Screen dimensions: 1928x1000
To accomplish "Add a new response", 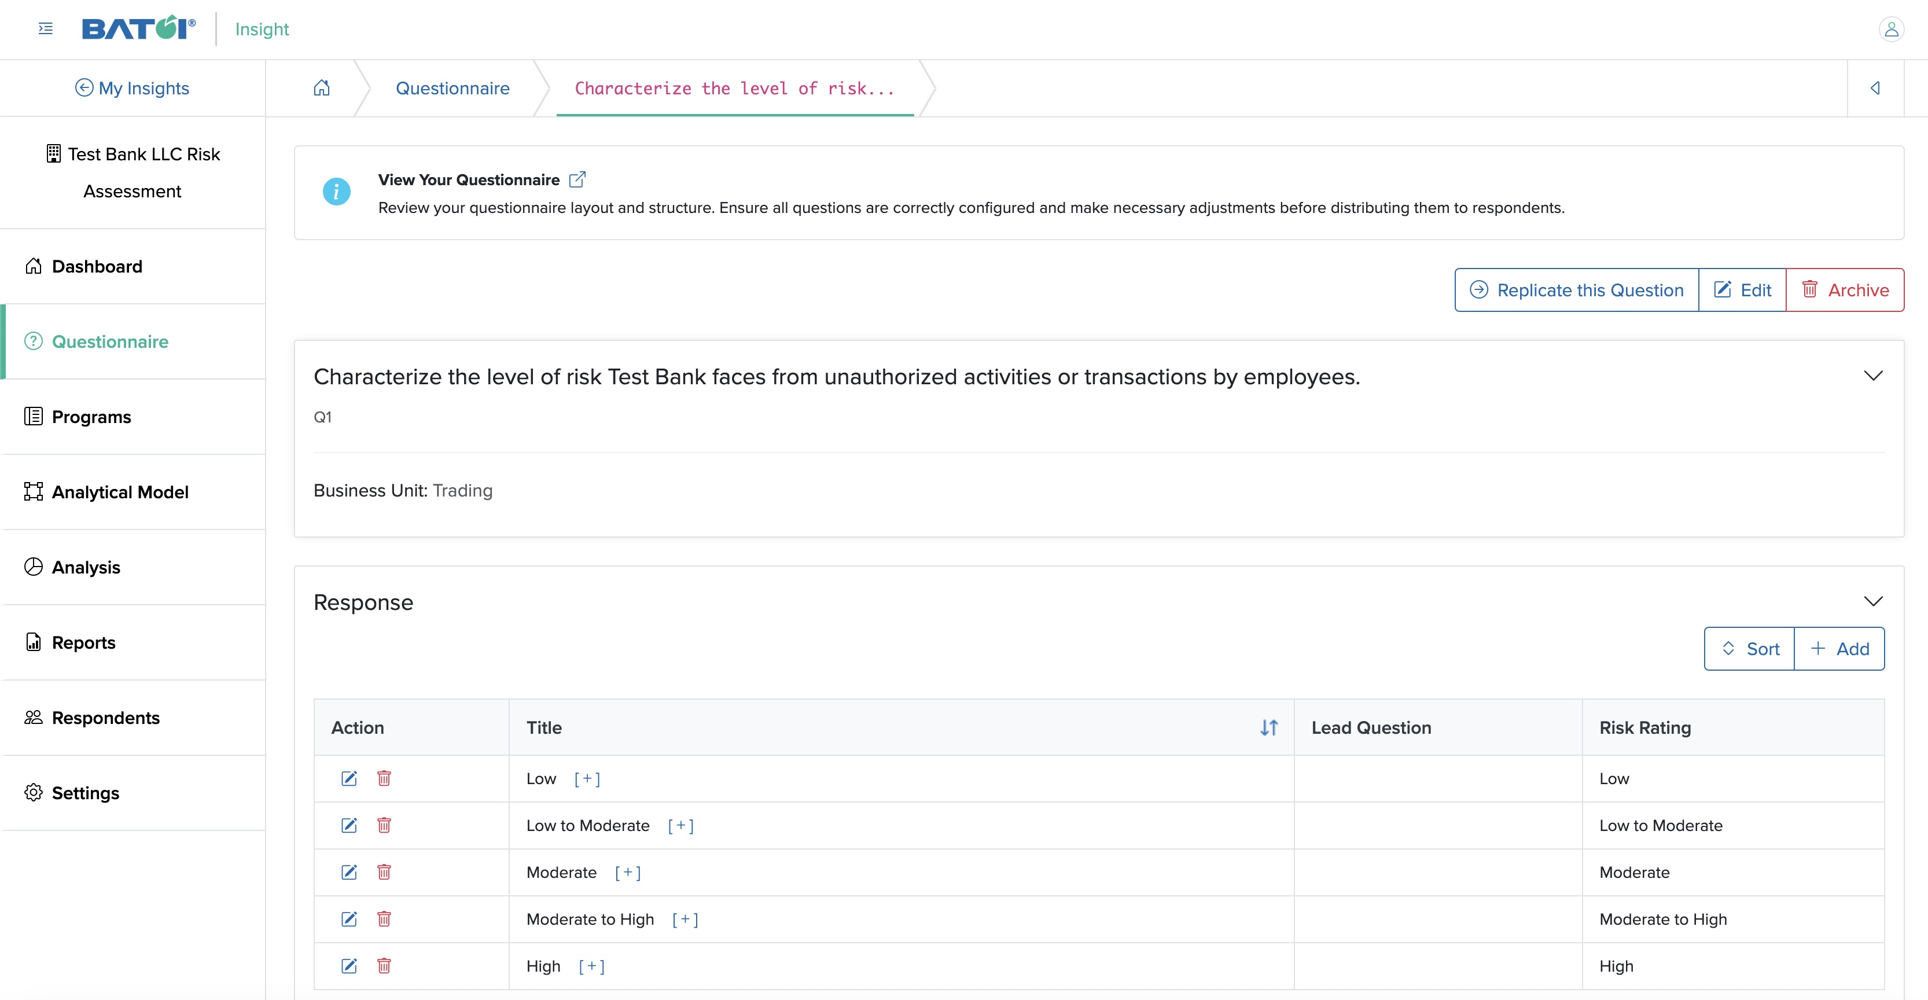I will tap(1839, 649).
